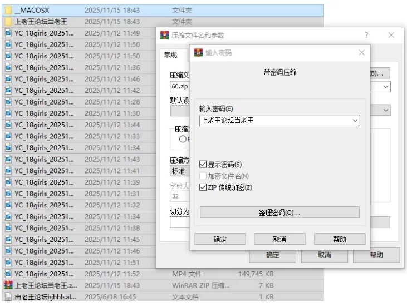The image size is (407, 307).
Task: Close the 压缩文件名和参数 dialog
Action: point(391,35)
